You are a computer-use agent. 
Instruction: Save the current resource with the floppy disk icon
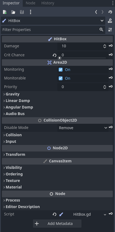pyautogui.click(x=22, y=12)
